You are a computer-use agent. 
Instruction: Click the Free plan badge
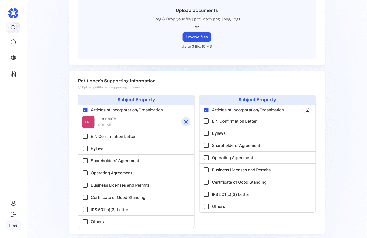point(13,225)
